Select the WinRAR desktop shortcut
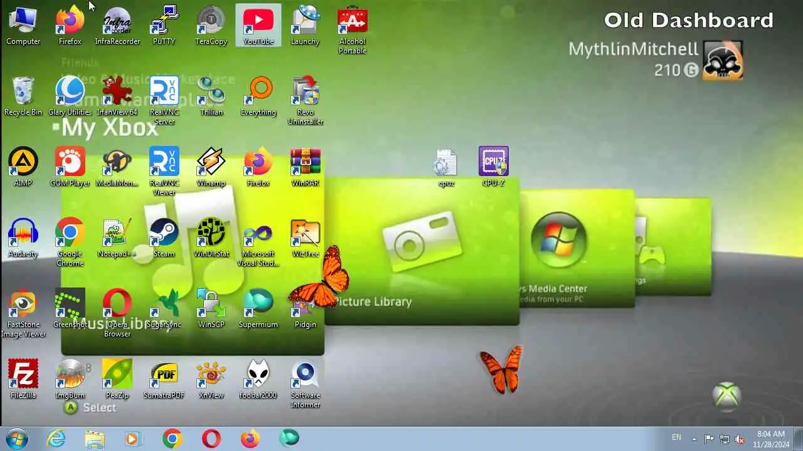Screen dimensions: 803x451 click(306, 167)
